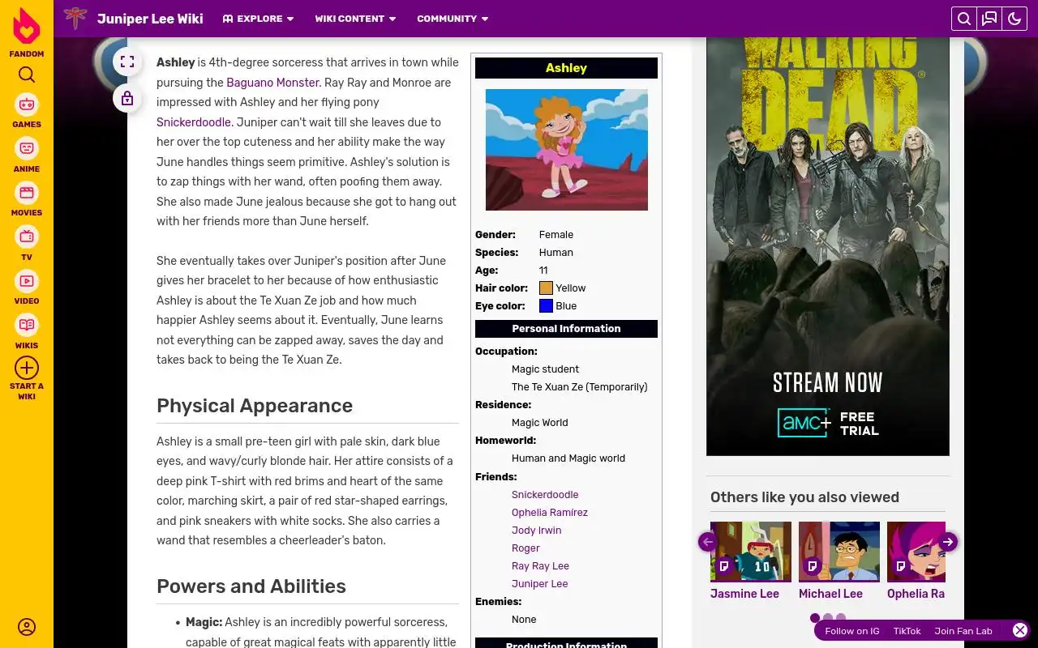Click 'The Te Xuan Ze (Temporarily)' text
The image size is (1038, 648).
(x=580, y=387)
